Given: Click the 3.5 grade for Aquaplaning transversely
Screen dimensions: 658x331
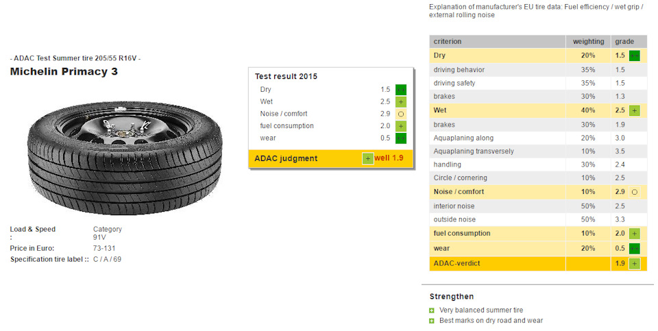Looking at the screenshot, I should (x=620, y=151).
